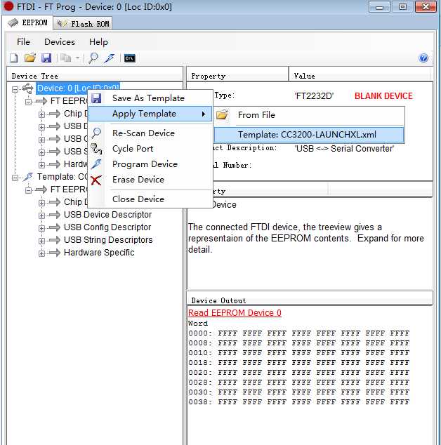Open the Devices menu
The image size is (441, 445).
point(60,42)
